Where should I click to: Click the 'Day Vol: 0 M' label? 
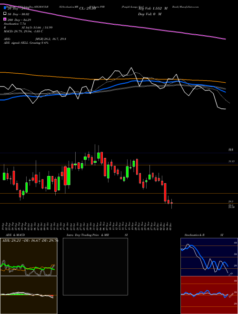149,14
